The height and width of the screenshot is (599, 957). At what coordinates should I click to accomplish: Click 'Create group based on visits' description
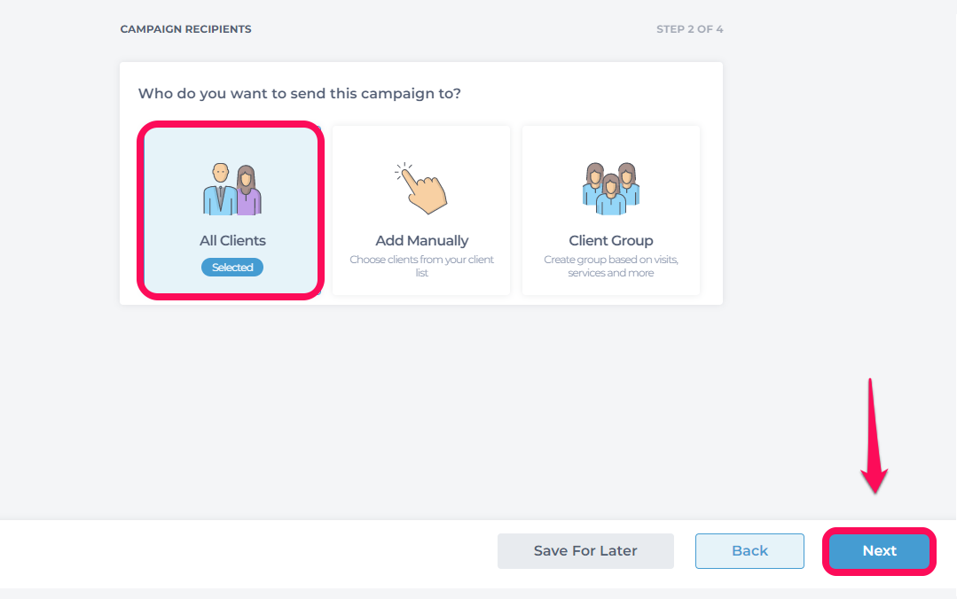pos(611,266)
